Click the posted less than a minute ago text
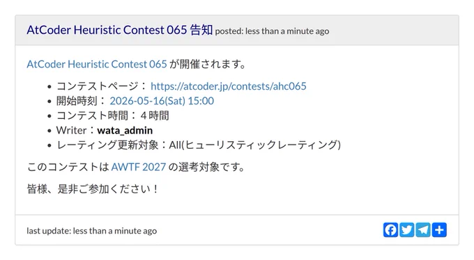 coord(272,31)
